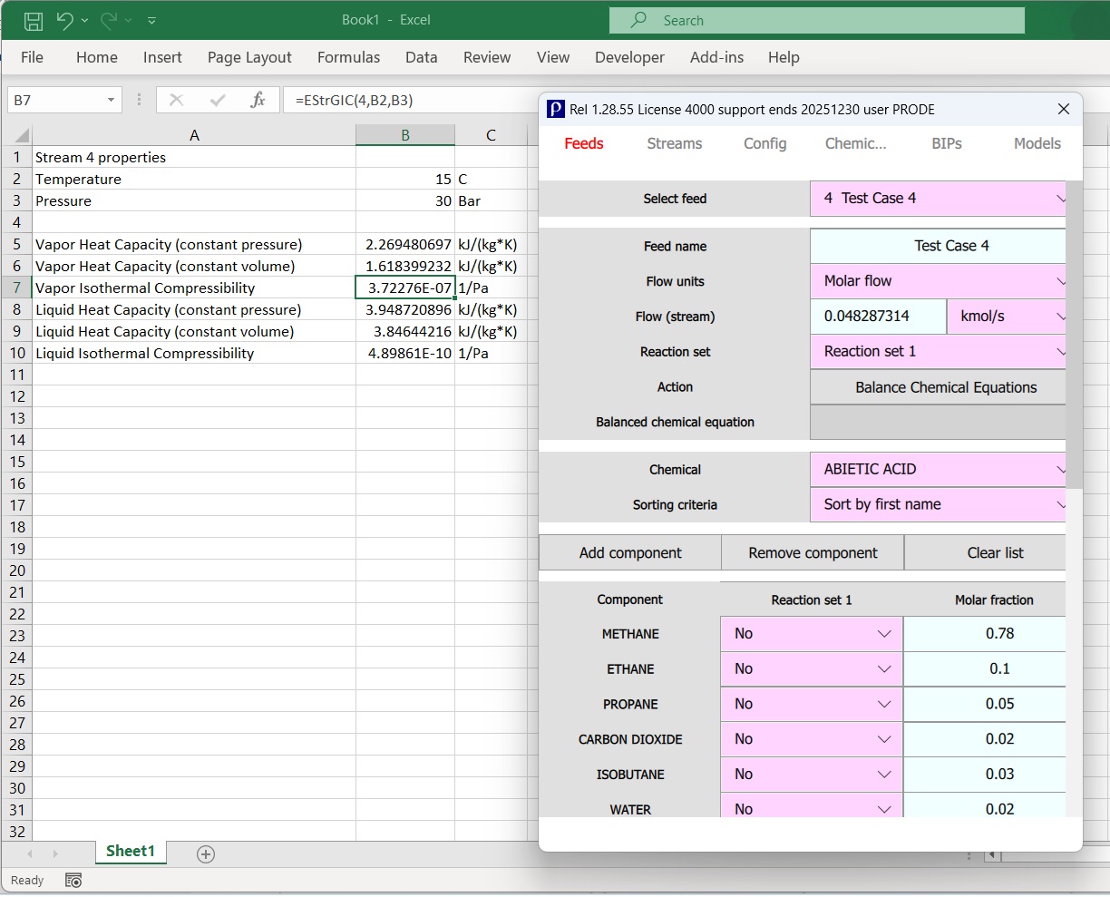Select cell with Vapor Isothermal Compressibility
The width and height of the screenshot is (1110, 897).
coord(194,288)
